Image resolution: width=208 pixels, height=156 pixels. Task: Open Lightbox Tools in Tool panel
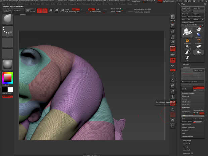pos(193,22)
